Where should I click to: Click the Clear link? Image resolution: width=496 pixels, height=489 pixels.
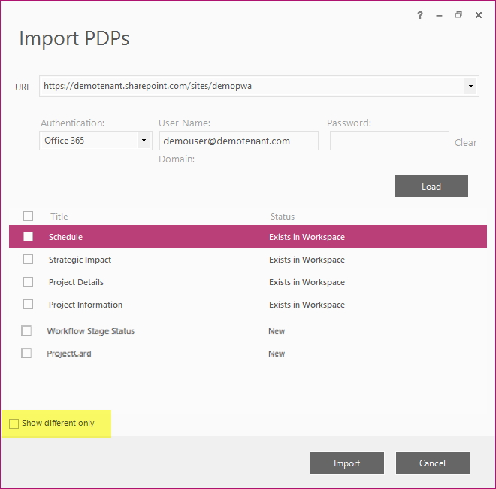[x=466, y=142]
